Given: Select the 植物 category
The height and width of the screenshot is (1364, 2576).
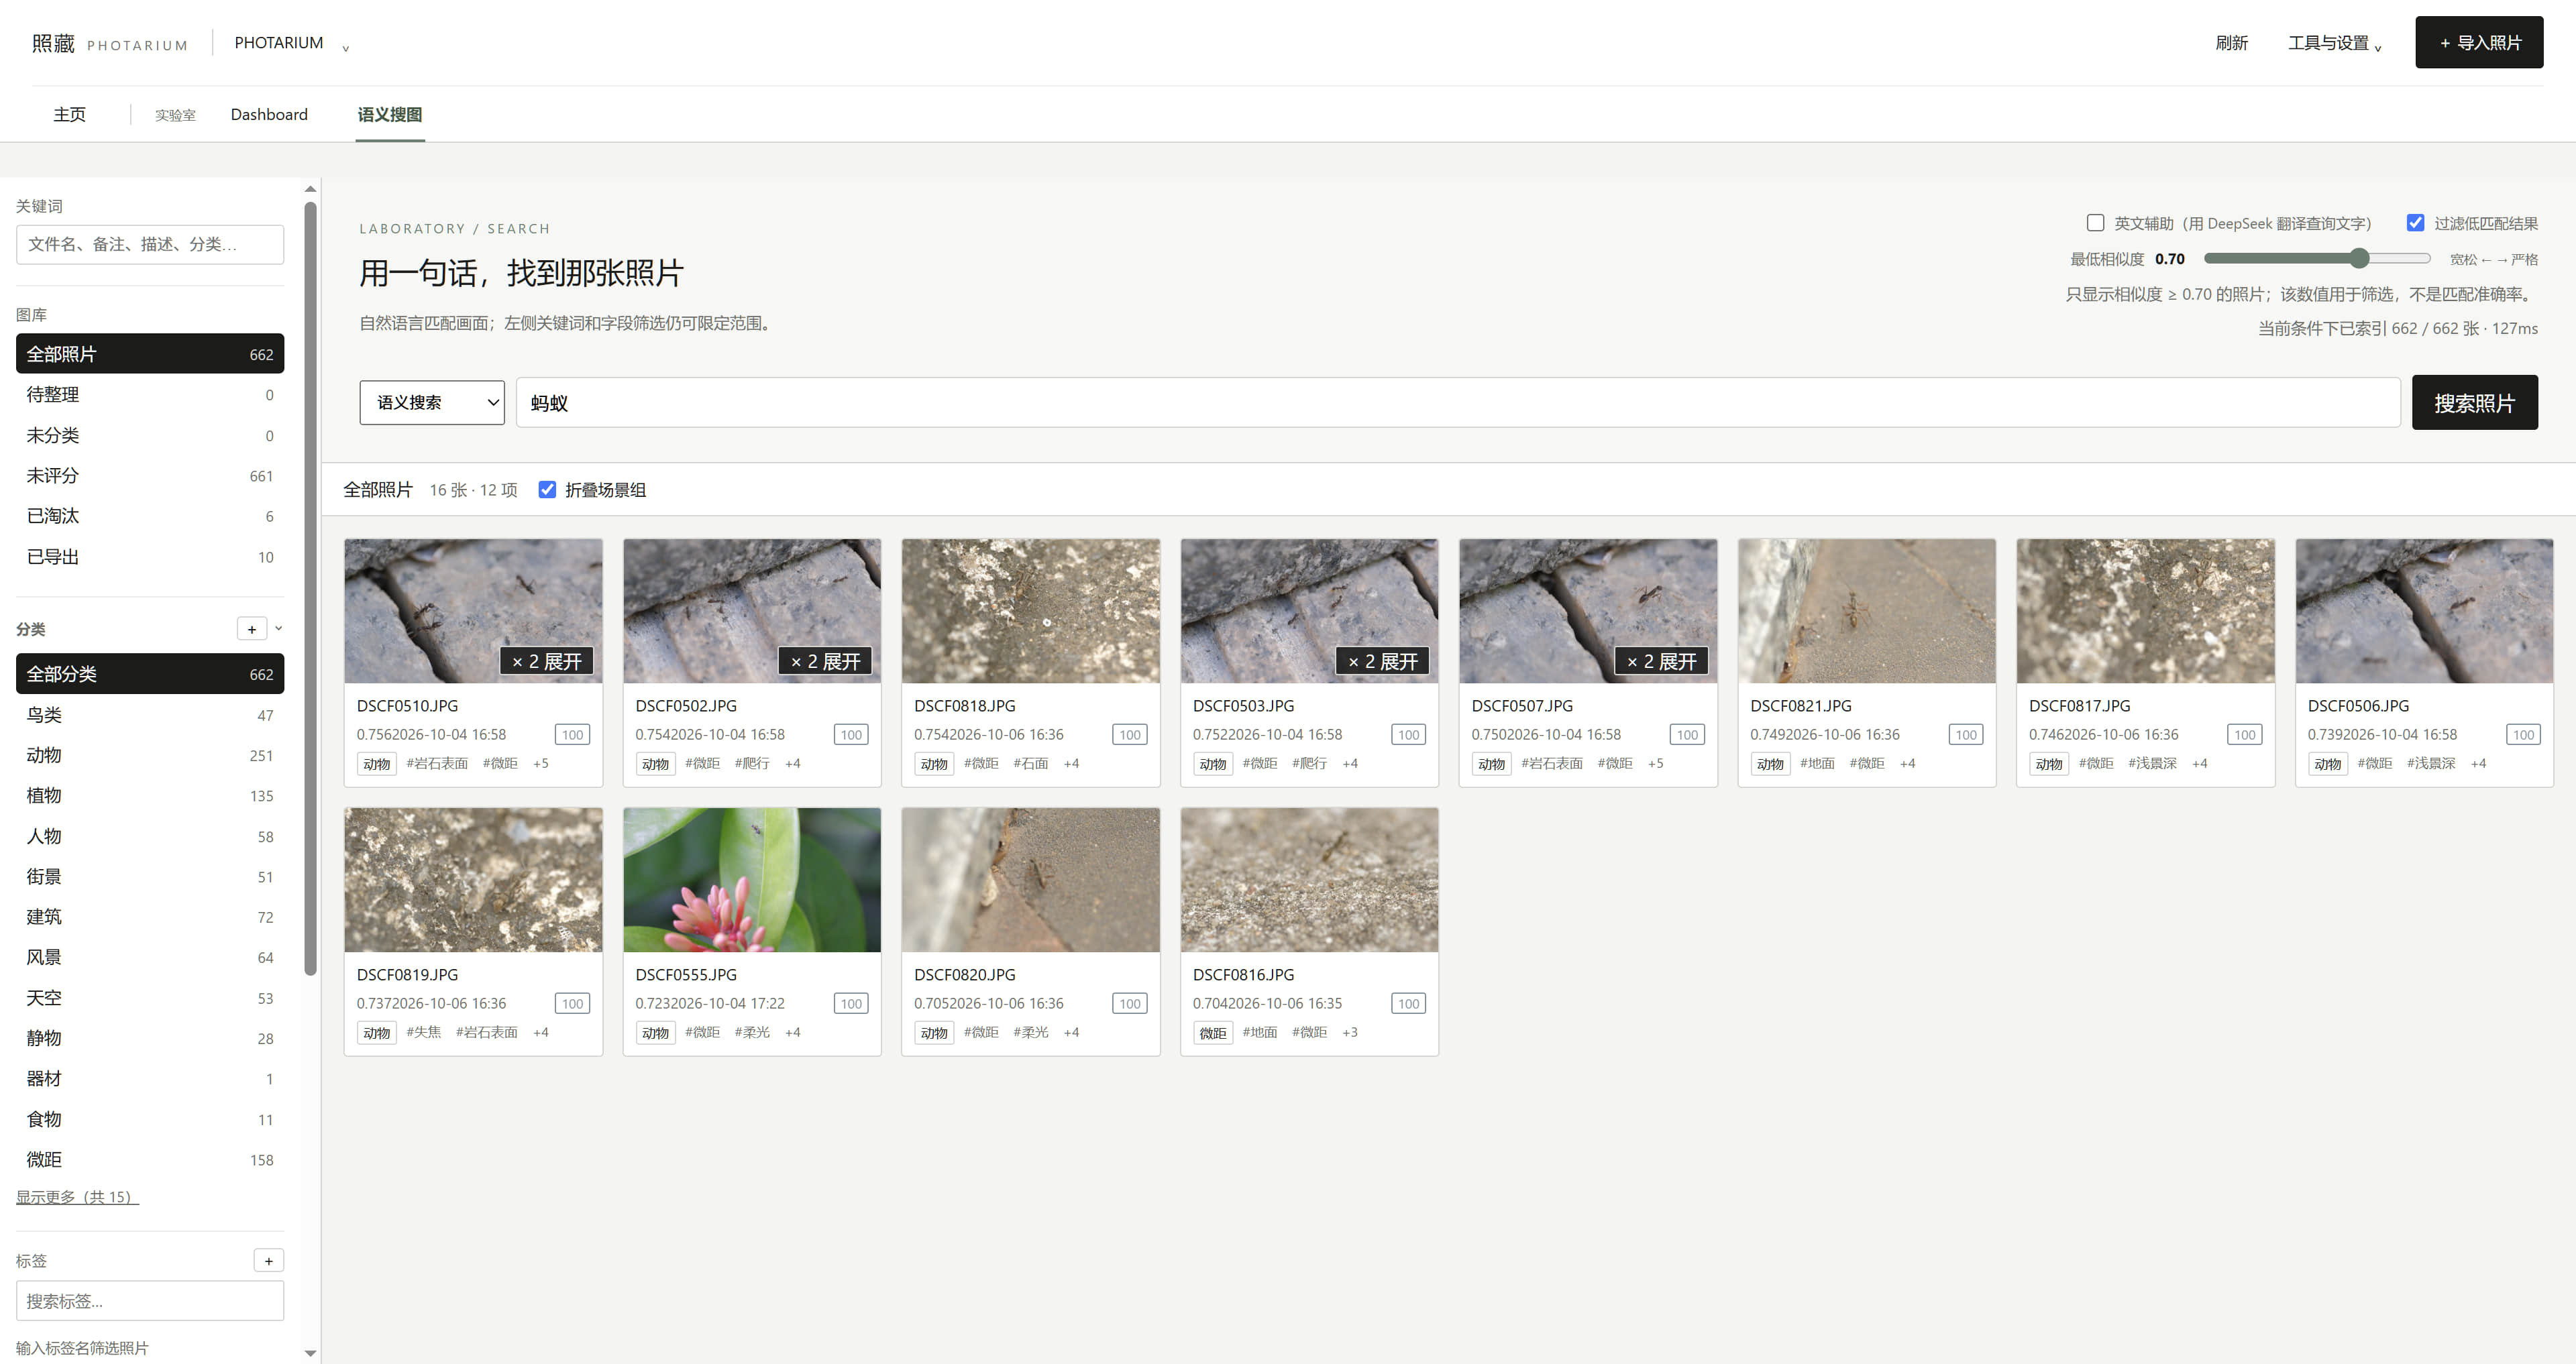Looking at the screenshot, I should 150,796.
